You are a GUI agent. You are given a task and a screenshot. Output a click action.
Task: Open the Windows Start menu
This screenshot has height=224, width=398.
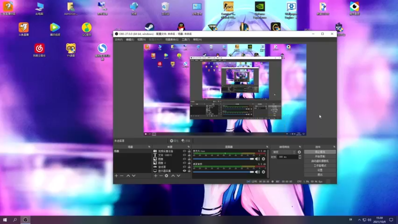click(5, 220)
